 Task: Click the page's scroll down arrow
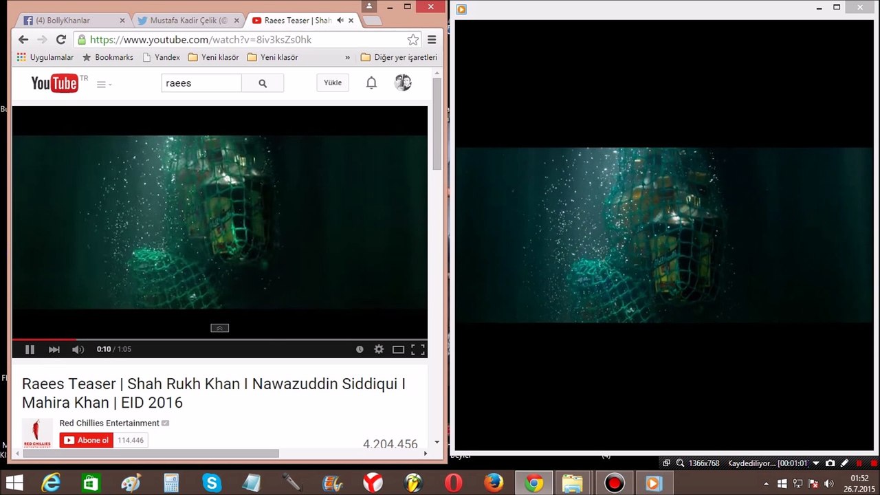(x=437, y=443)
